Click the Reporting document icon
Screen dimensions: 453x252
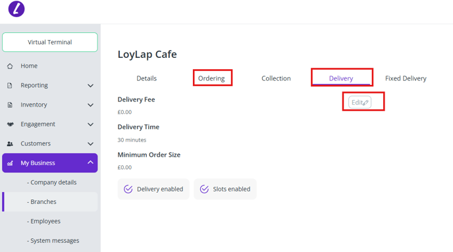(x=10, y=86)
